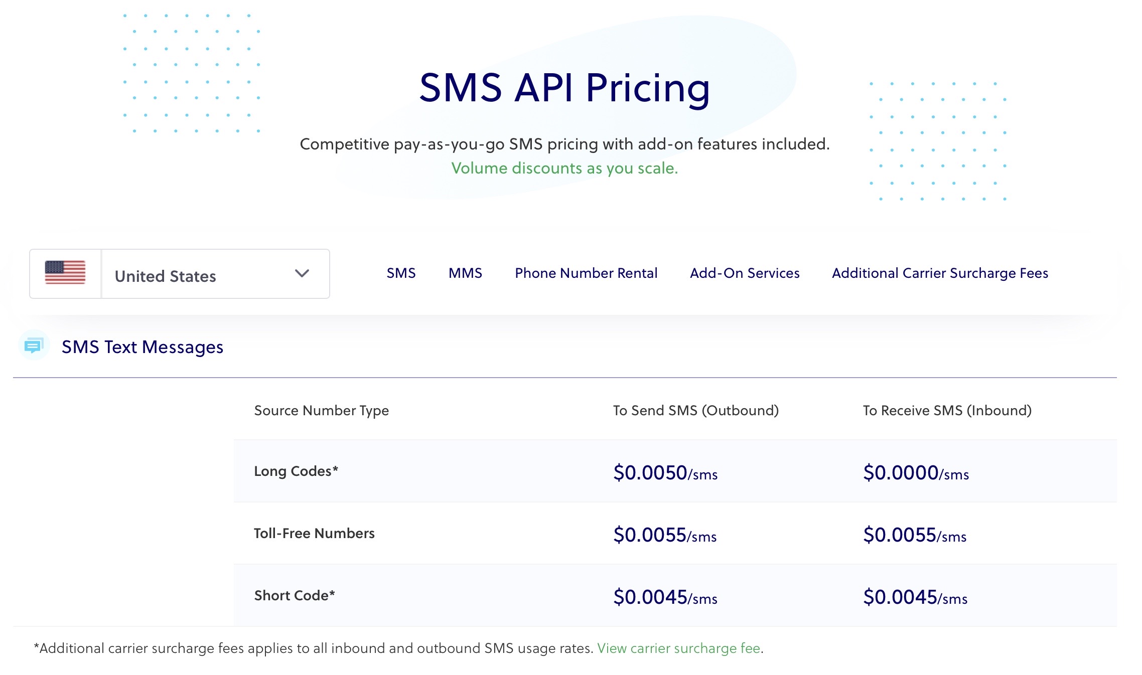1142x675 pixels.
Task: Click the United States flag icon
Action: pos(65,273)
